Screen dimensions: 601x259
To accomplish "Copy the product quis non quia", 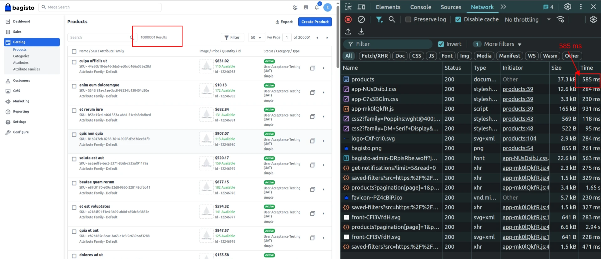I will click(x=312, y=141).
